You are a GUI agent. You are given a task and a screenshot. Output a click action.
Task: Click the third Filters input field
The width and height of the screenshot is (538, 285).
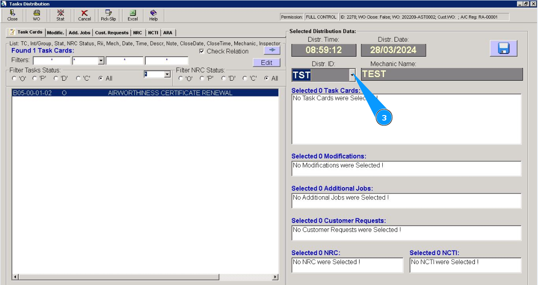point(124,61)
